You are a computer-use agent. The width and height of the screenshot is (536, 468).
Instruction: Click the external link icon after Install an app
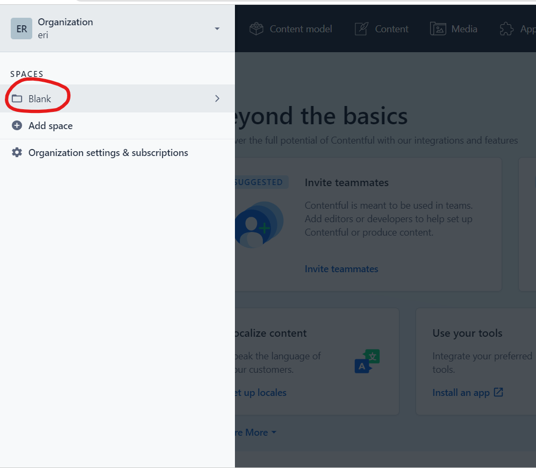click(x=498, y=392)
